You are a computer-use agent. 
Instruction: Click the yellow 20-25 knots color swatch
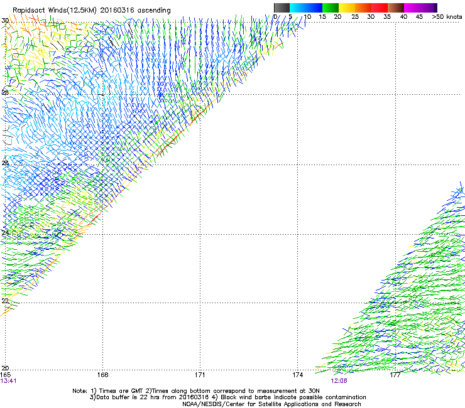tap(347, 8)
